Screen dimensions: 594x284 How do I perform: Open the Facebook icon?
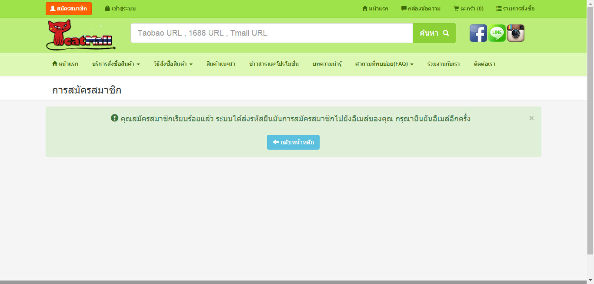(x=478, y=33)
